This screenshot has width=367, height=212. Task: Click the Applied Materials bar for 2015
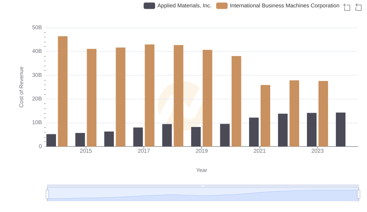coord(80,140)
